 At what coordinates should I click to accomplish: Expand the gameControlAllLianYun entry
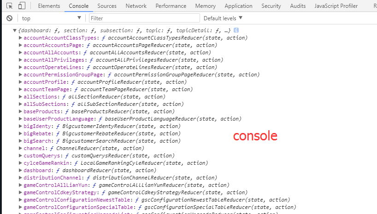(x=20, y=185)
